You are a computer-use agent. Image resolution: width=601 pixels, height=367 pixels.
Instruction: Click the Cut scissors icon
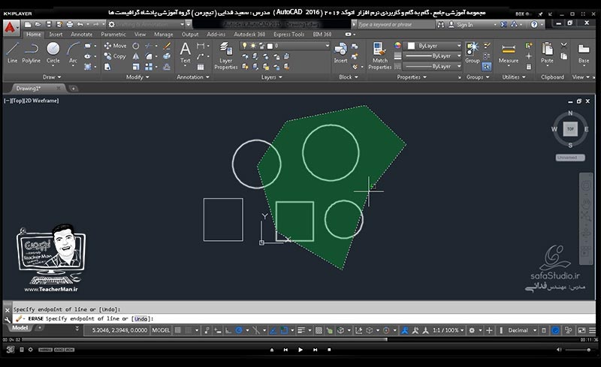pyautogui.click(x=564, y=45)
